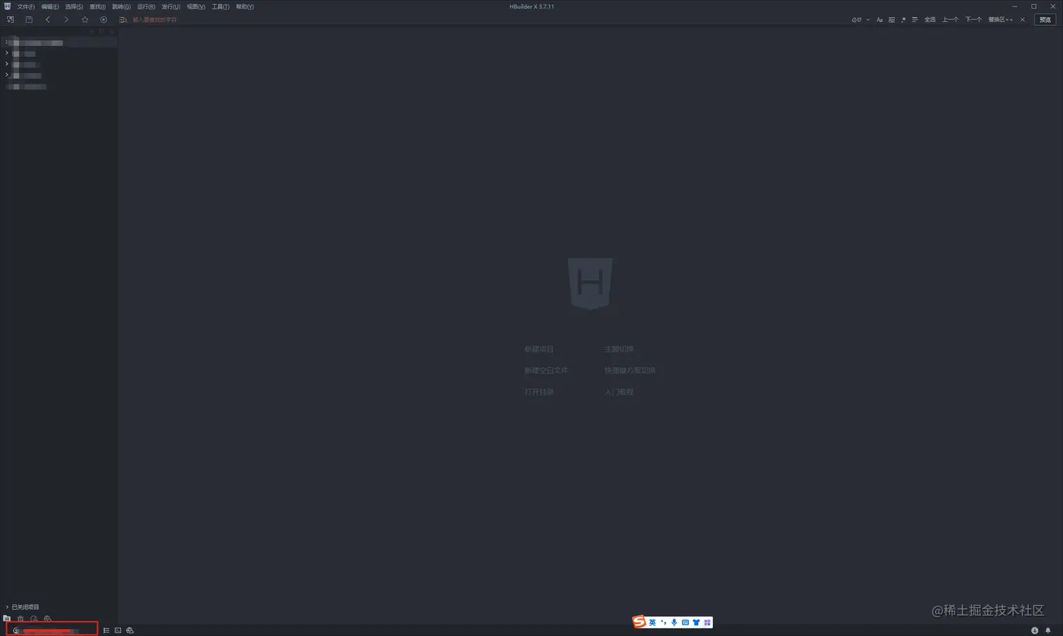The width and height of the screenshot is (1063, 636).
Task: Click the 新建空白文件 new blank file link
Action: (x=546, y=370)
